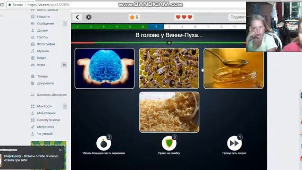Viewport: 302px width, 170px height.
Task: Open Новости from the sidebar menu
Action: click(x=43, y=17)
